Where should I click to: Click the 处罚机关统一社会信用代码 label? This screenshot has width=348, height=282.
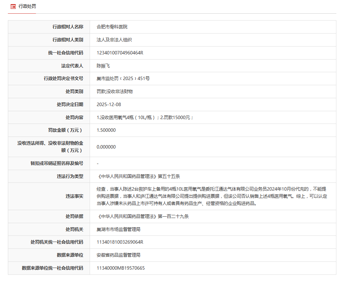pos(57,242)
